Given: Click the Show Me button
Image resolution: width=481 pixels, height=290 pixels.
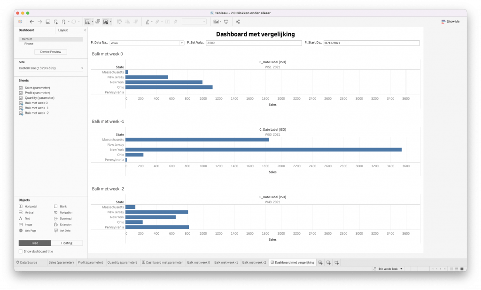Looking at the screenshot, I should 450,22.
